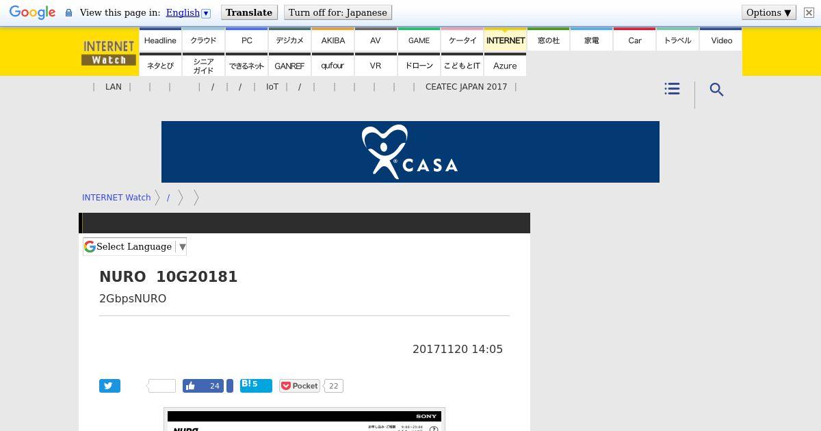Open the hamburger list menu icon

click(x=672, y=89)
